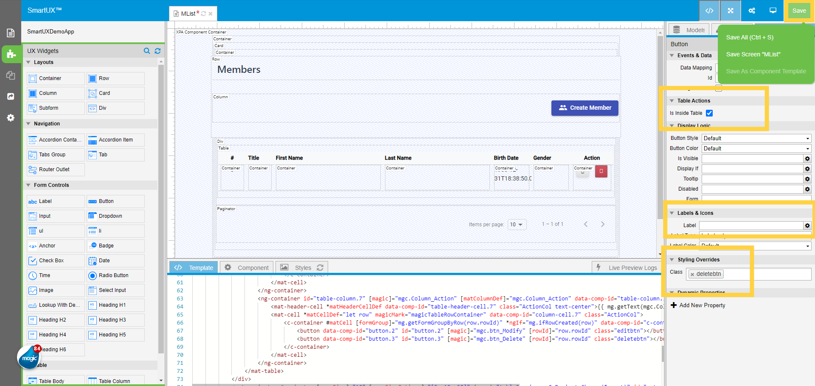Open the Styles tab
The height and width of the screenshot is (386, 815).
pos(302,268)
